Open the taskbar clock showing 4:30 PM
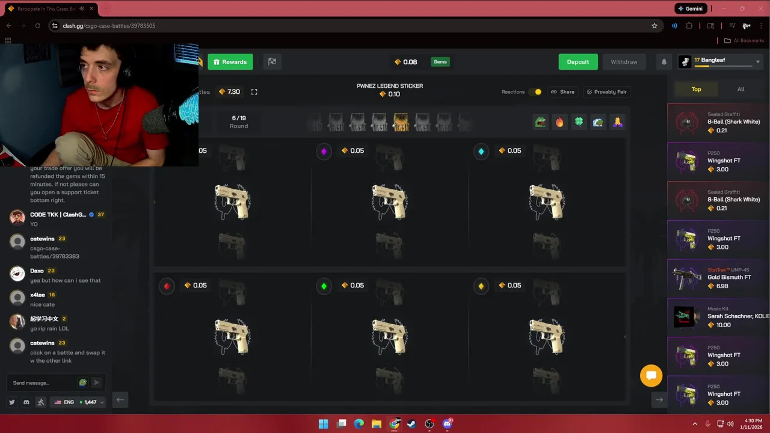 pos(751,424)
